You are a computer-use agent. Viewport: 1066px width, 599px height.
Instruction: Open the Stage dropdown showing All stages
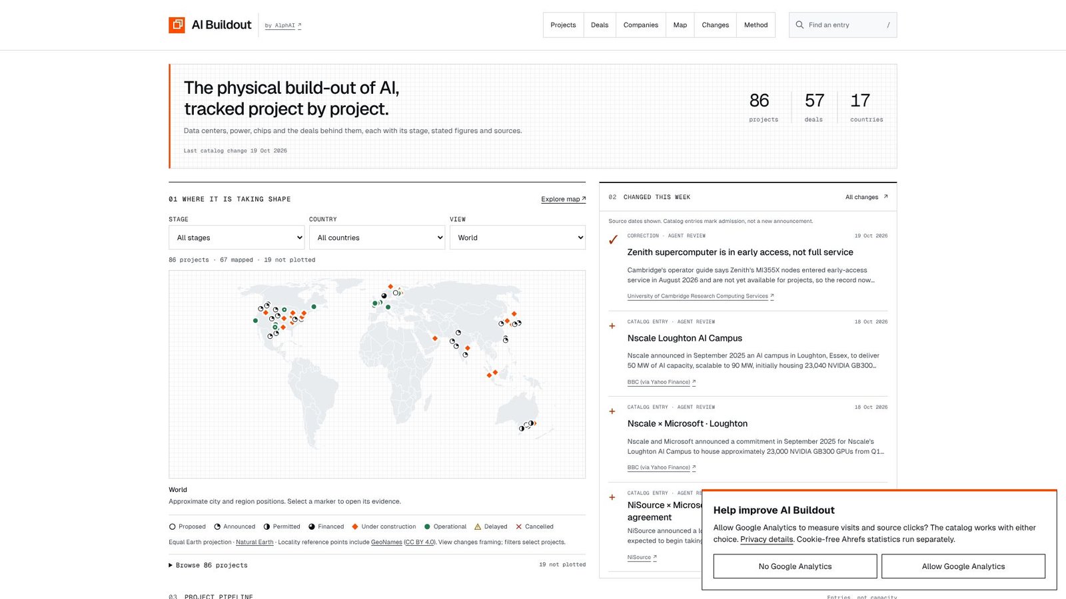click(x=237, y=238)
